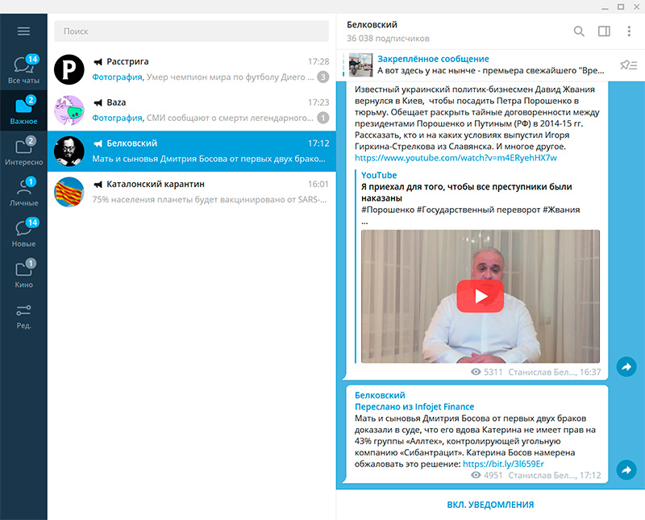Open the hamburger main menu
Viewport: 645px width, 520px height.
[x=23, y=31]
